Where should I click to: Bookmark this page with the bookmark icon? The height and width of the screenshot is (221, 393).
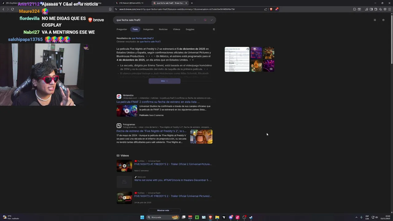click(110, 9)
